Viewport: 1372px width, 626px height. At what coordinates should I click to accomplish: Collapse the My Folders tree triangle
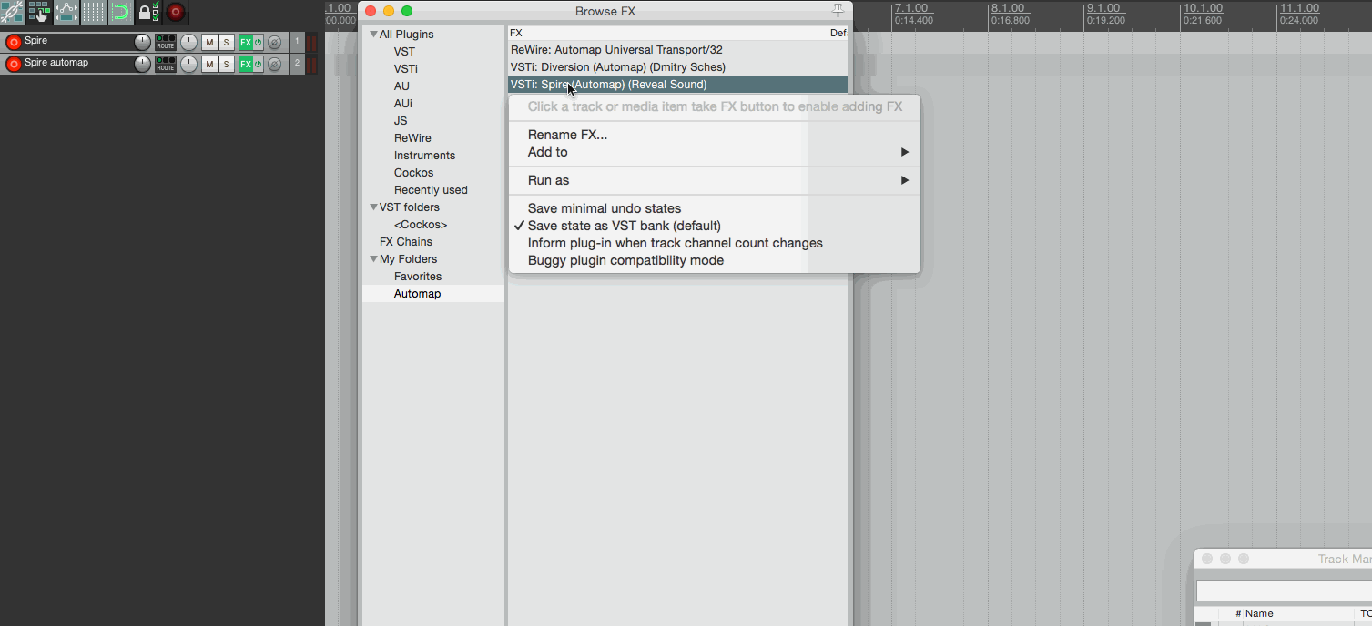(x=373, y=259)
